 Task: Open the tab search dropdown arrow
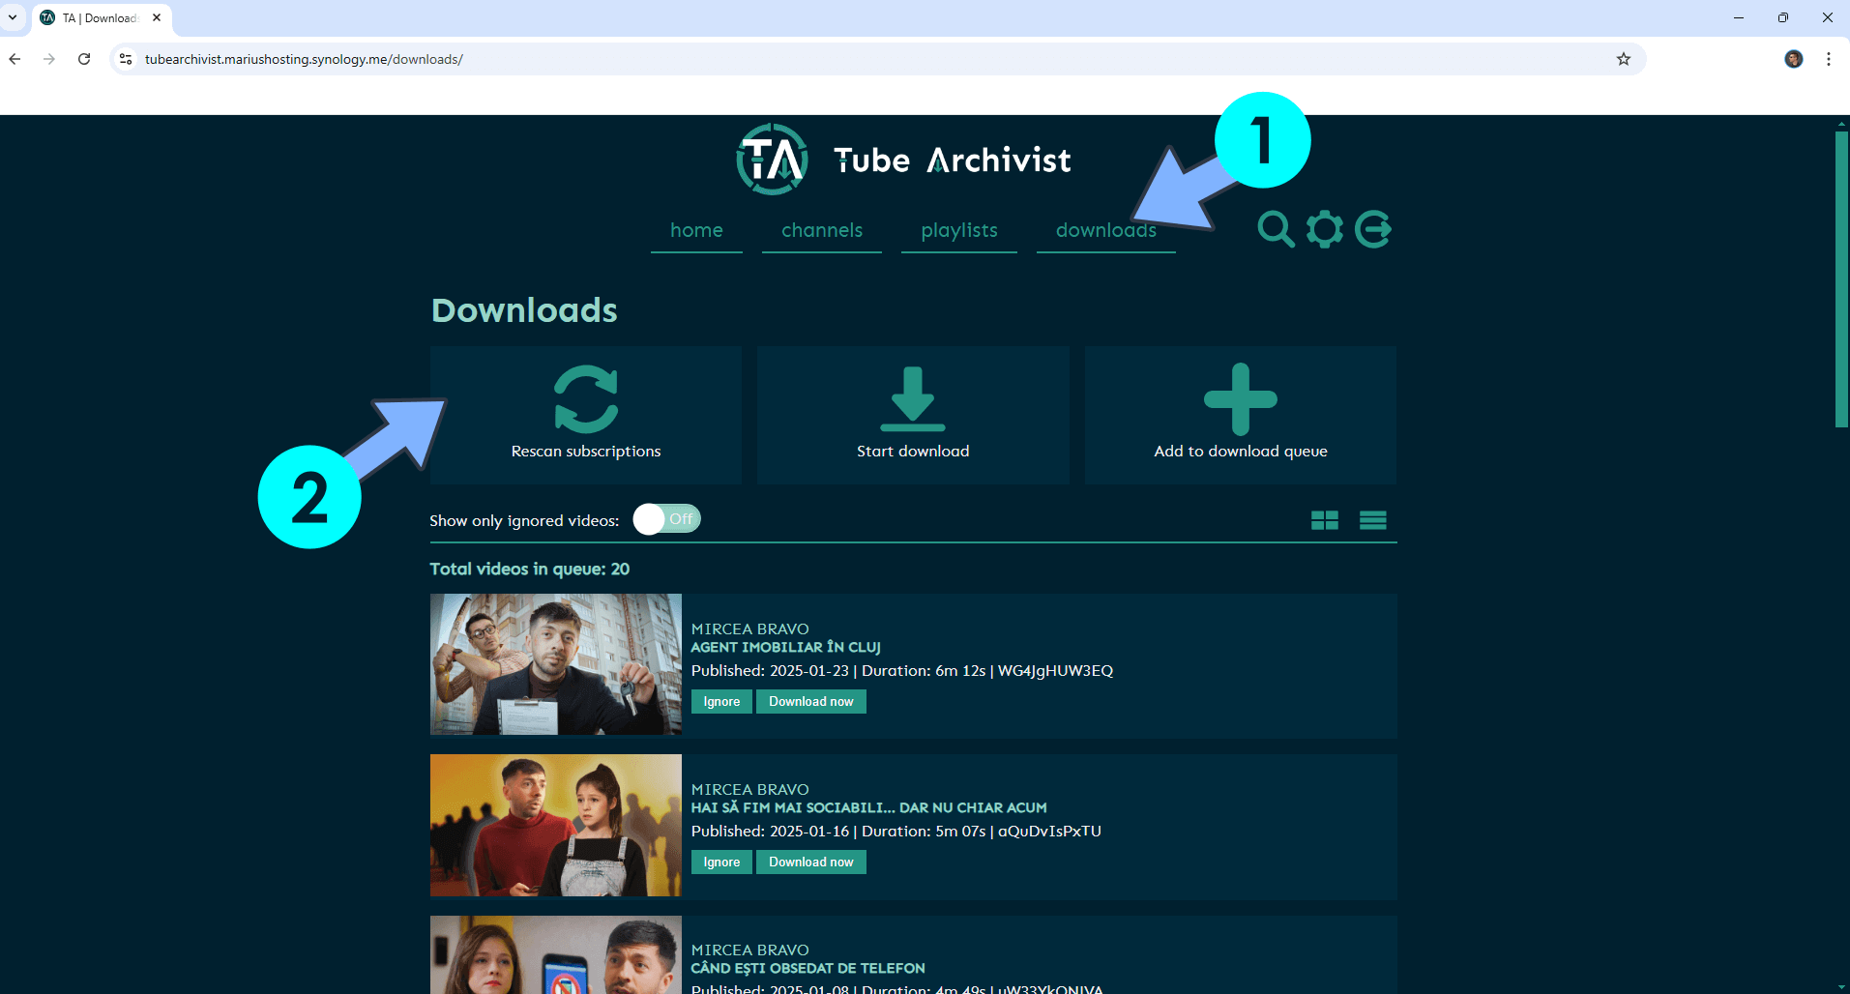tap(13, 17)
